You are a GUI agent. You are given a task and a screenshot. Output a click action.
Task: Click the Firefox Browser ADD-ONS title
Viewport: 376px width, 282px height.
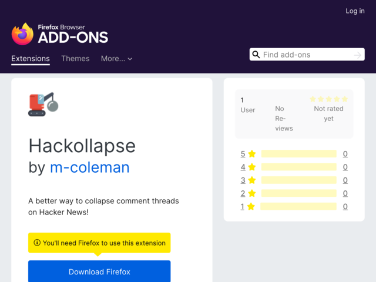[73, 34]
